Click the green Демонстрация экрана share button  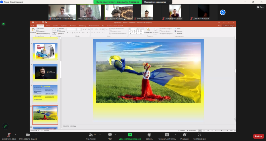click(130, 136)
